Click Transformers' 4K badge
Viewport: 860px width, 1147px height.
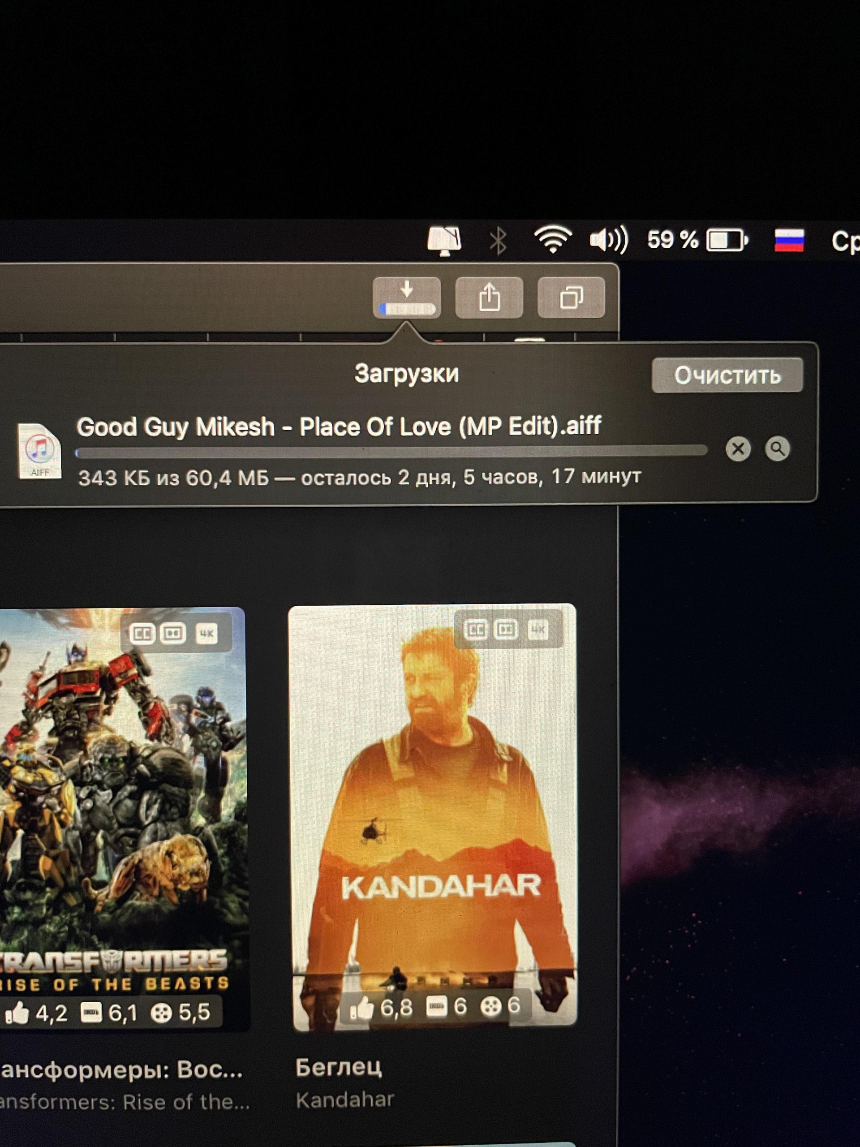pos(206,633)
